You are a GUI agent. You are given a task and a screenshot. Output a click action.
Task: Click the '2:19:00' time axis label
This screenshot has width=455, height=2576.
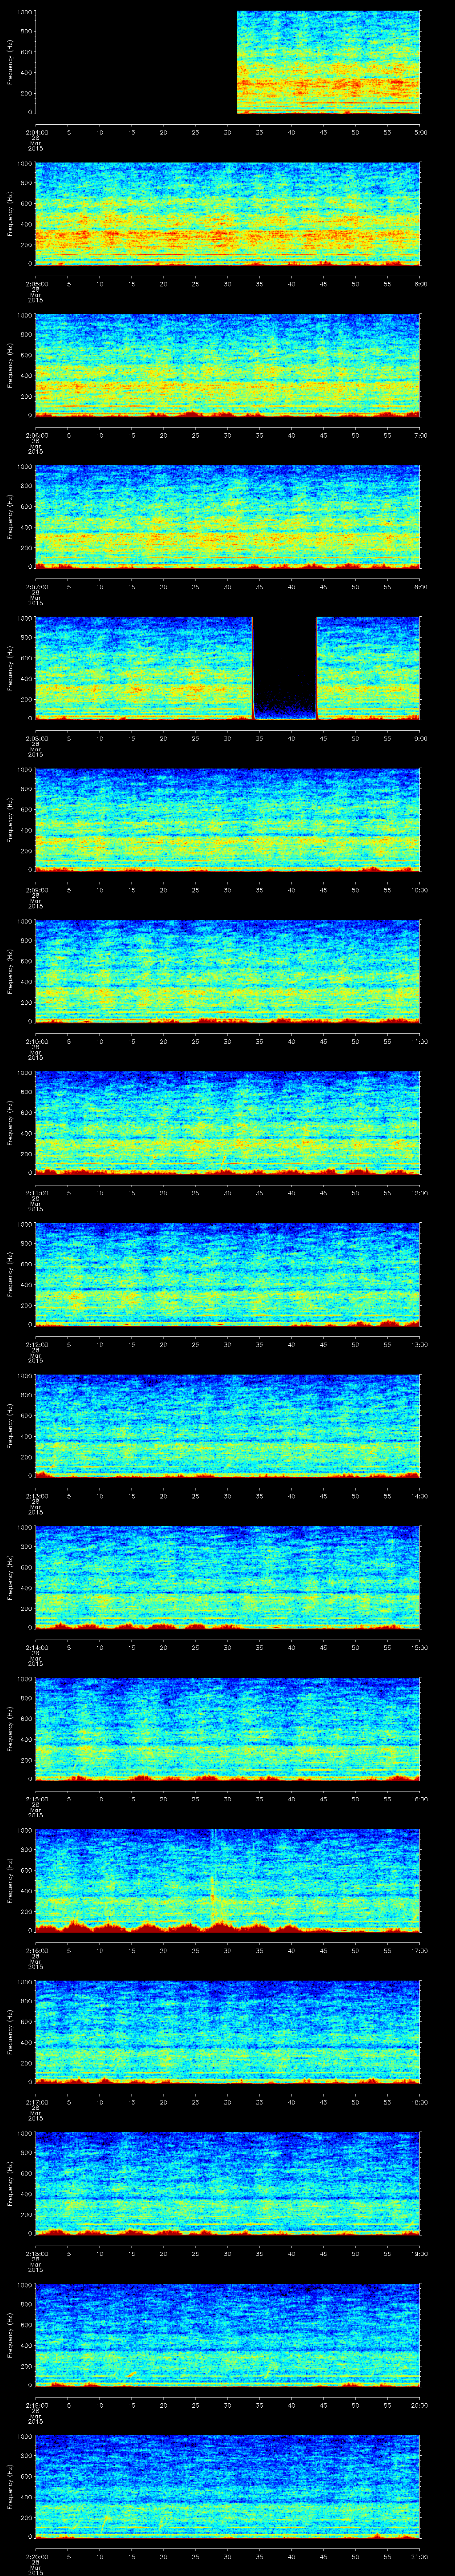[36, 2406]
